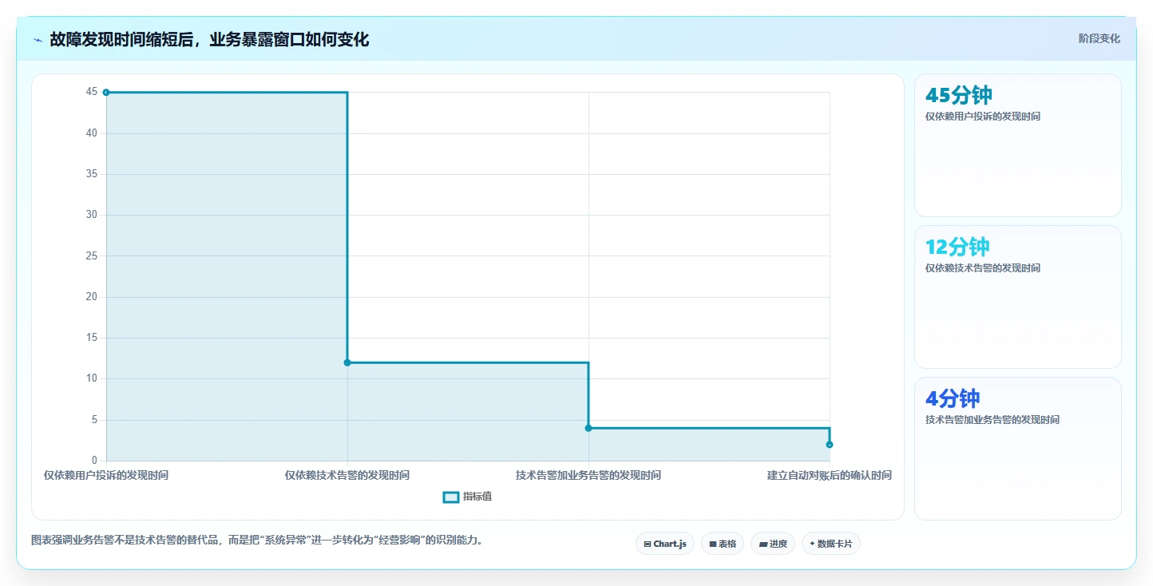Click the data point at value 12
Viewport: 1153px width, 586px height.
coord(347,362)
